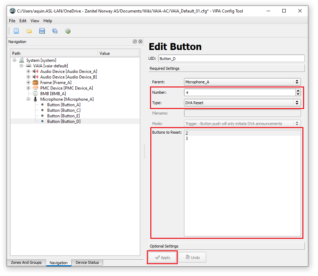The image size is (318, 276).
Task: Select the PMC Device_A antenna icon
Action: click(35, 88)
